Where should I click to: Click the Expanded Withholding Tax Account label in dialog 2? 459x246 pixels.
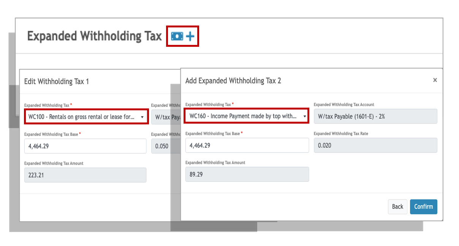point(344,105)
